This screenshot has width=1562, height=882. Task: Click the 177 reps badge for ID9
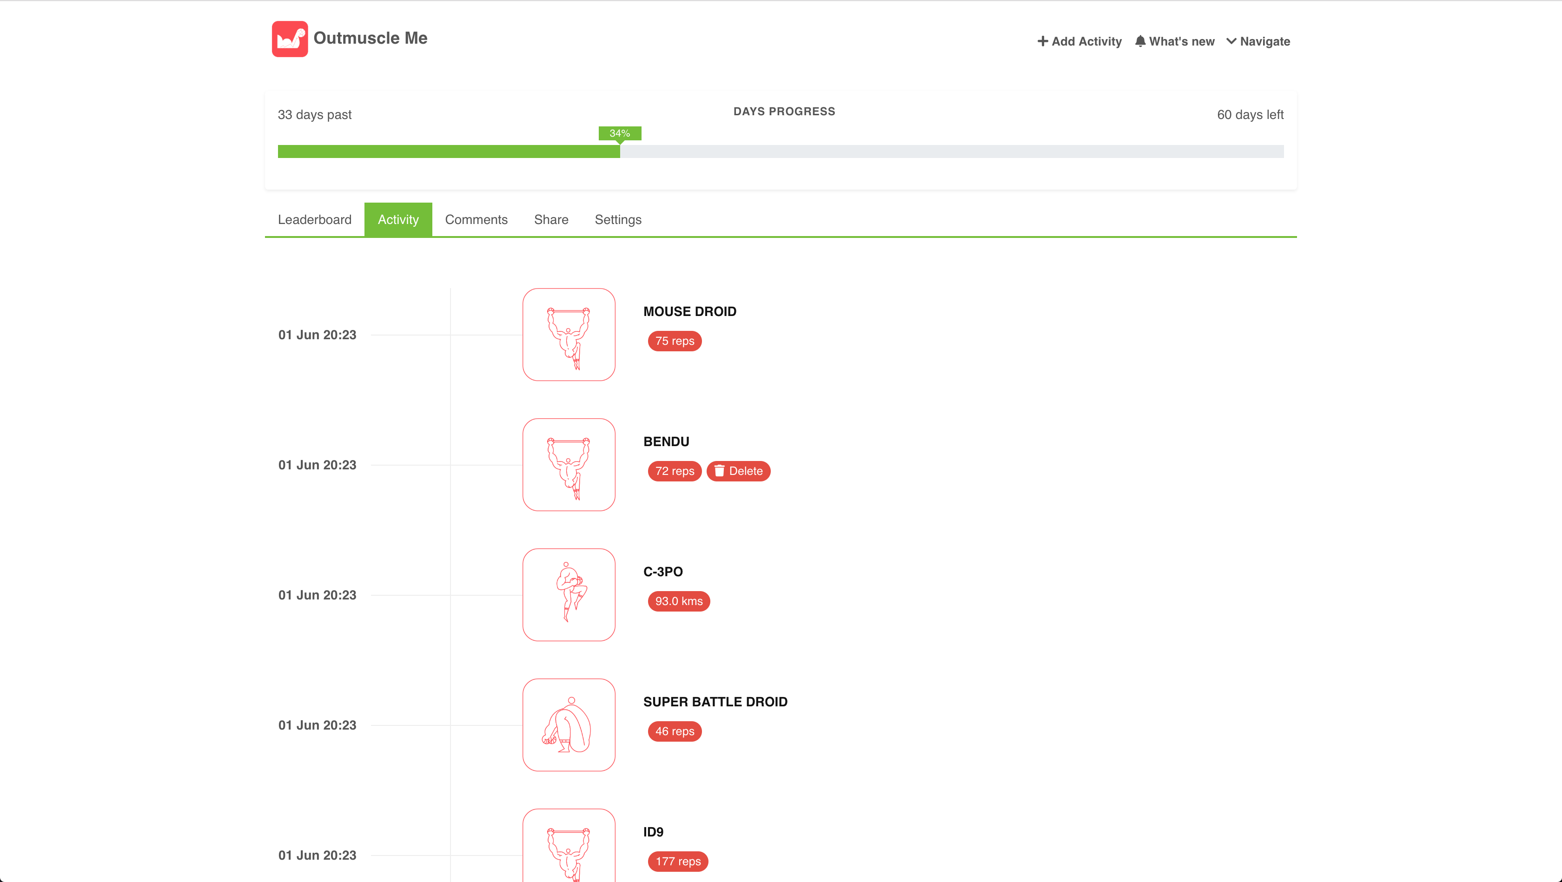tap(677, 862)
